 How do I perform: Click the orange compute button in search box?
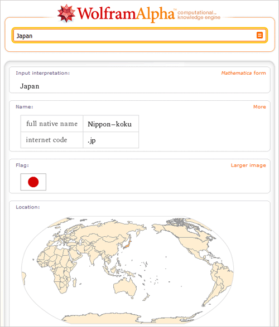[259, 35]
